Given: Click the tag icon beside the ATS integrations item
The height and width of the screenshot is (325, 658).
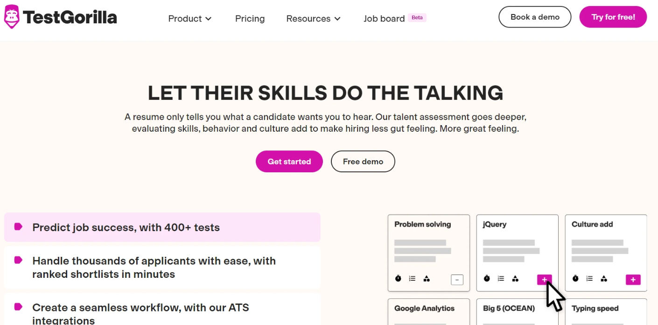Looking at the screenshot, I should 18,306.
